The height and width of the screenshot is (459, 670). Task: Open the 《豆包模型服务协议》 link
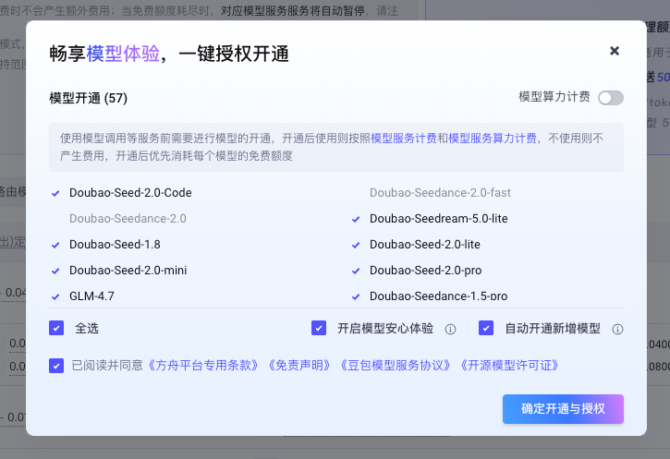(395, 366)
